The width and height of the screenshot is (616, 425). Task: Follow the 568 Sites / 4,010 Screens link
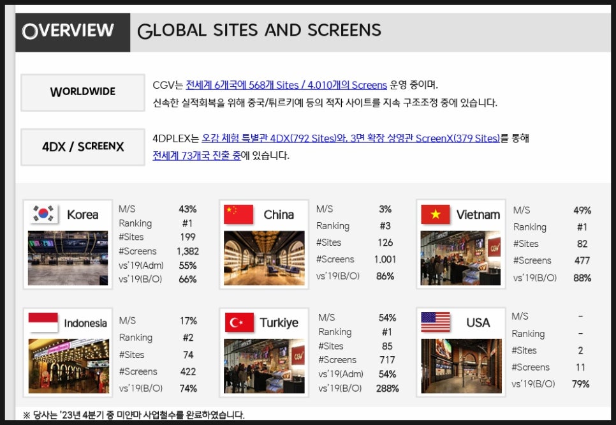tap(286, 85)
